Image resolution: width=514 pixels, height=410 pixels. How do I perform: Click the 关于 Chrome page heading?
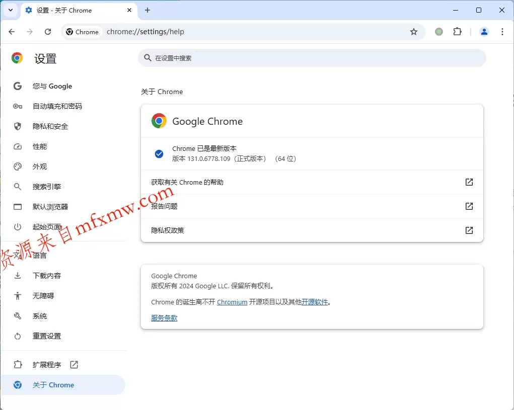click(x=162, y=92)
